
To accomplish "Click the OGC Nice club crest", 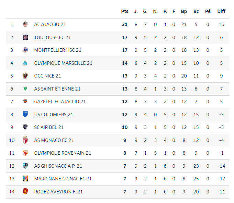I will pyautogui.click(x=25, y=76).
